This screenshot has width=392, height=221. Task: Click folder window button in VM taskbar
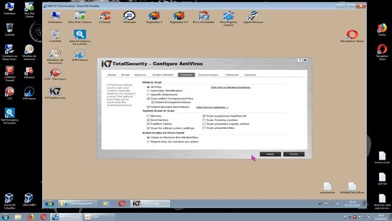coord(78,203)
